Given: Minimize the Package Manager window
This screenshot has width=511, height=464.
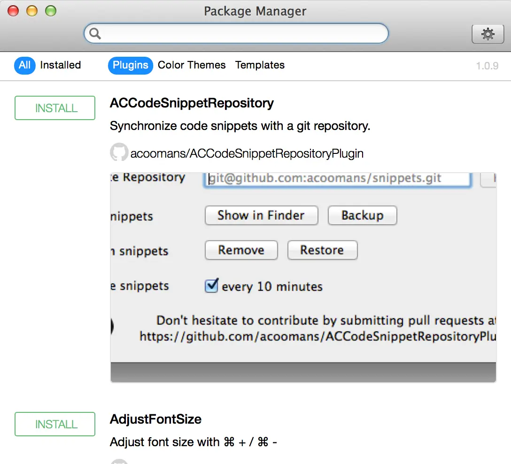Looking at the screenshot, I should [x=32, y=11].
